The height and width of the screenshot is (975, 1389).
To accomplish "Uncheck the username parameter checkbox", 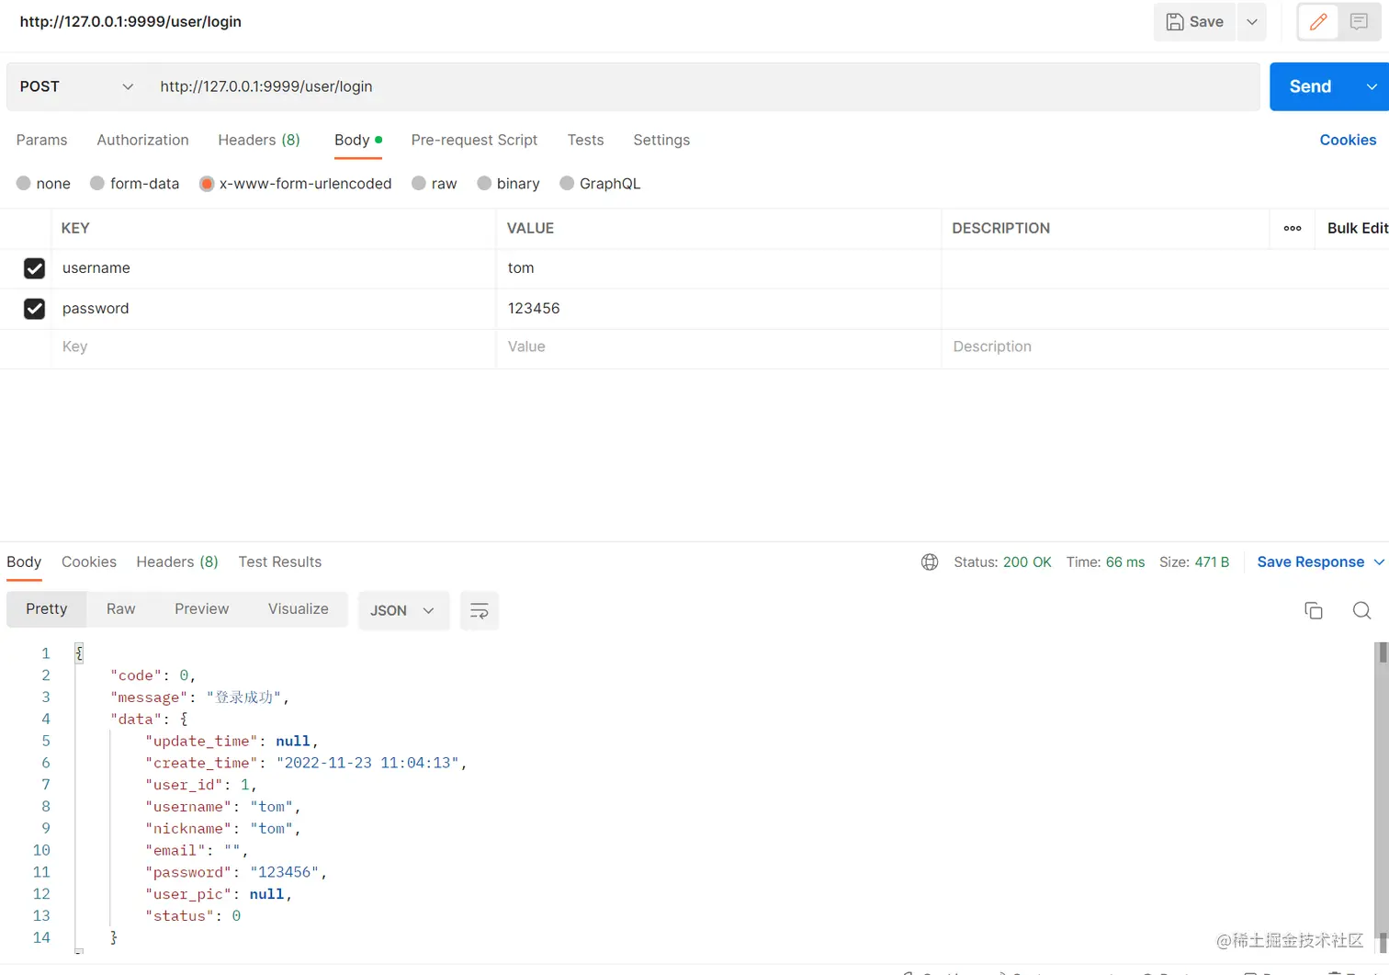I will click(x=34, y=268).
